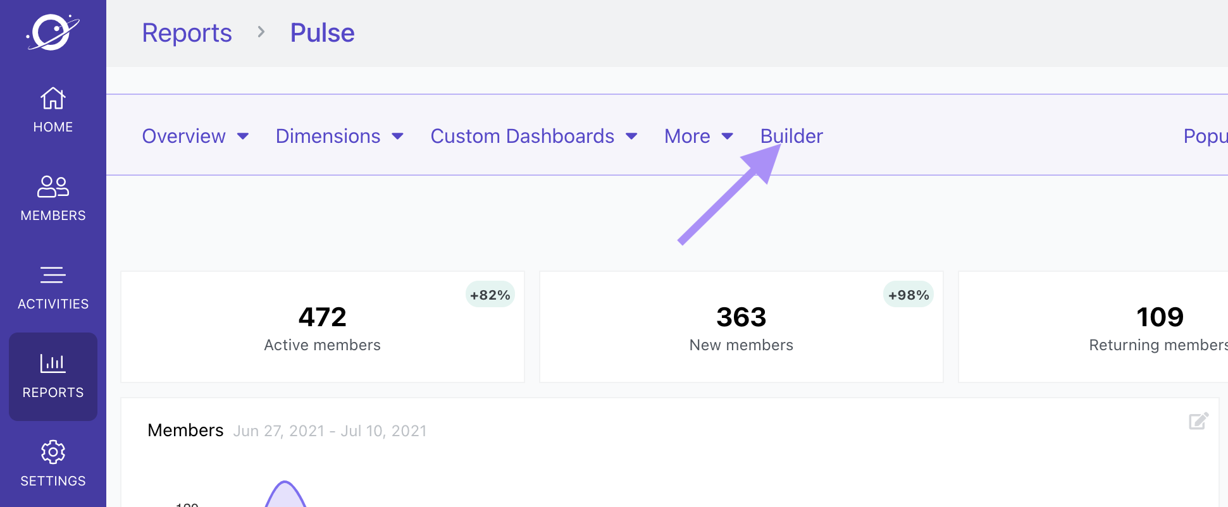The width and height of the screenshot is (1228, 507).
Task: Click the HOME sidebar label
Action: tap(53, 127)
